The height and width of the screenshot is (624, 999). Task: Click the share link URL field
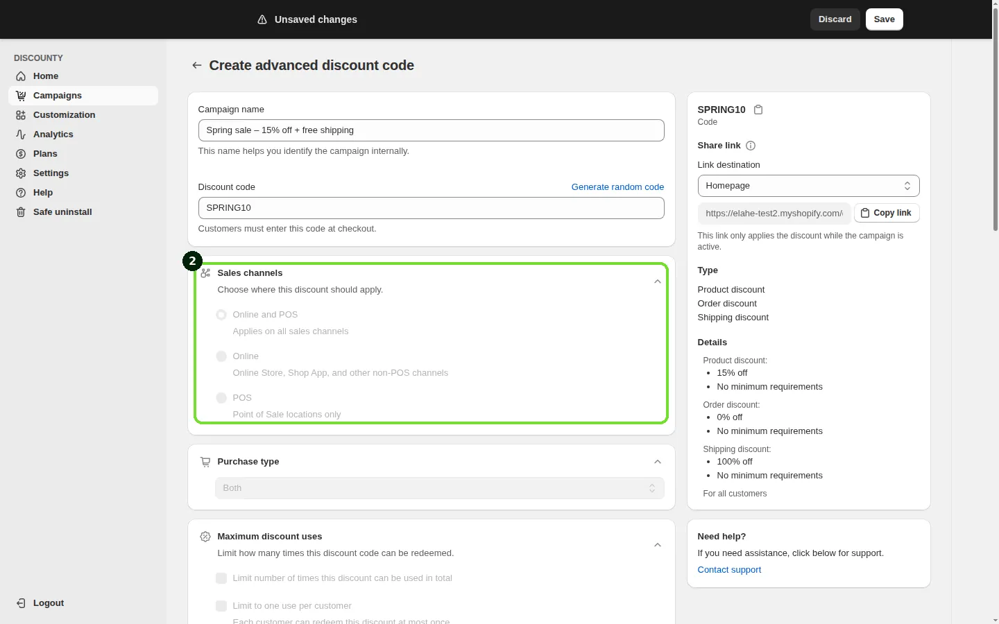[774, 214]
